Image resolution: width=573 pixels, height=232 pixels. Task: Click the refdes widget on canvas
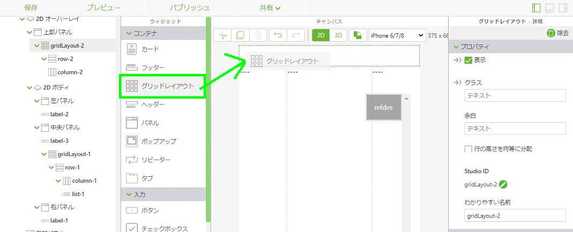pyautogui.click(x=384, y=107)
